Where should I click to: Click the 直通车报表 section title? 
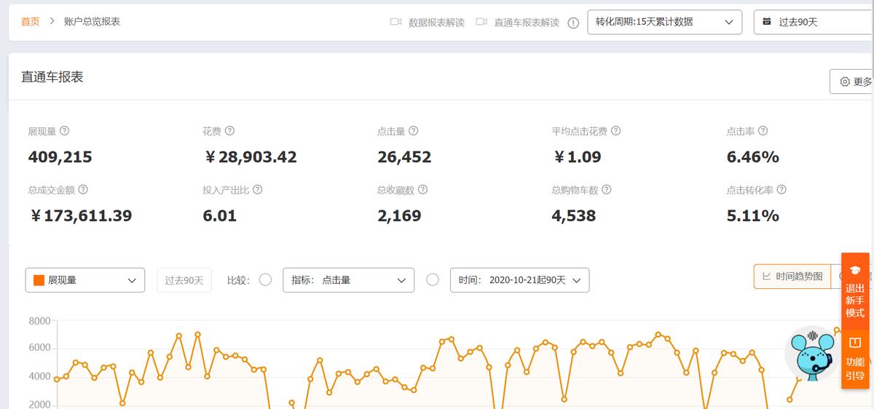pyautogui.click(x=52, y=77)
